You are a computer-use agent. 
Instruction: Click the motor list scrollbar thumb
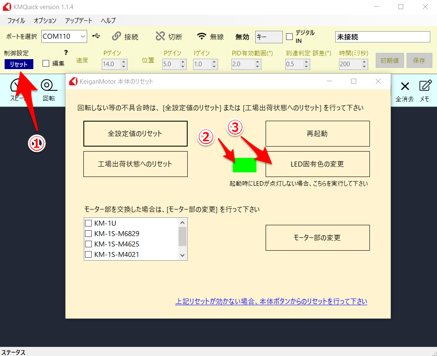point(183,237)
